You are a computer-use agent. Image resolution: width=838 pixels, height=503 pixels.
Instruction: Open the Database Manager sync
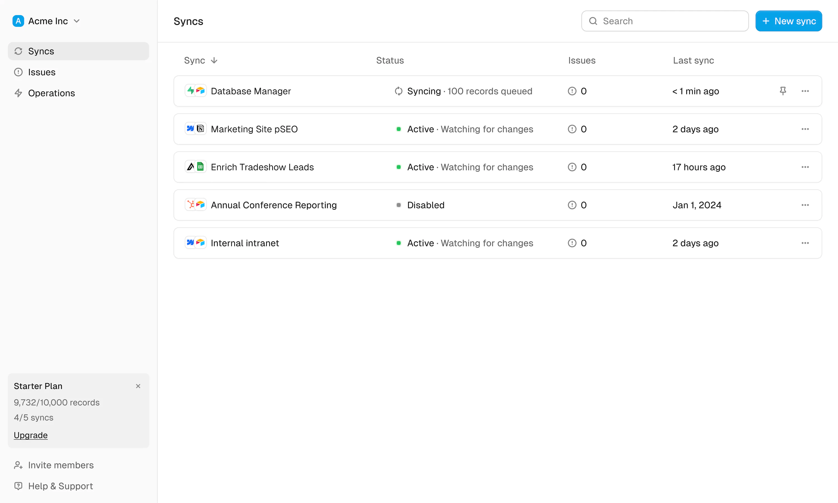497,91
